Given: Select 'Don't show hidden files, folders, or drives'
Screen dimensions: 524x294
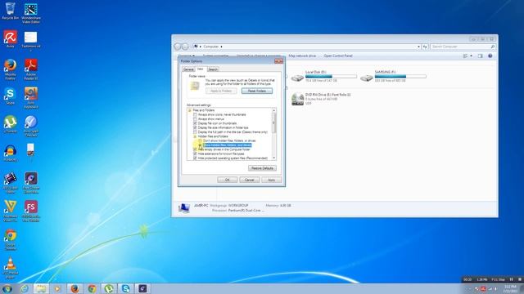Looking at the screenshot, I should tap(200, 140).
